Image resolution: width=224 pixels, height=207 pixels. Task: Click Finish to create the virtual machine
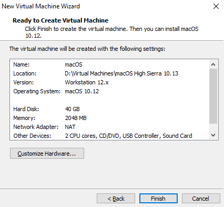pos(158,199)
